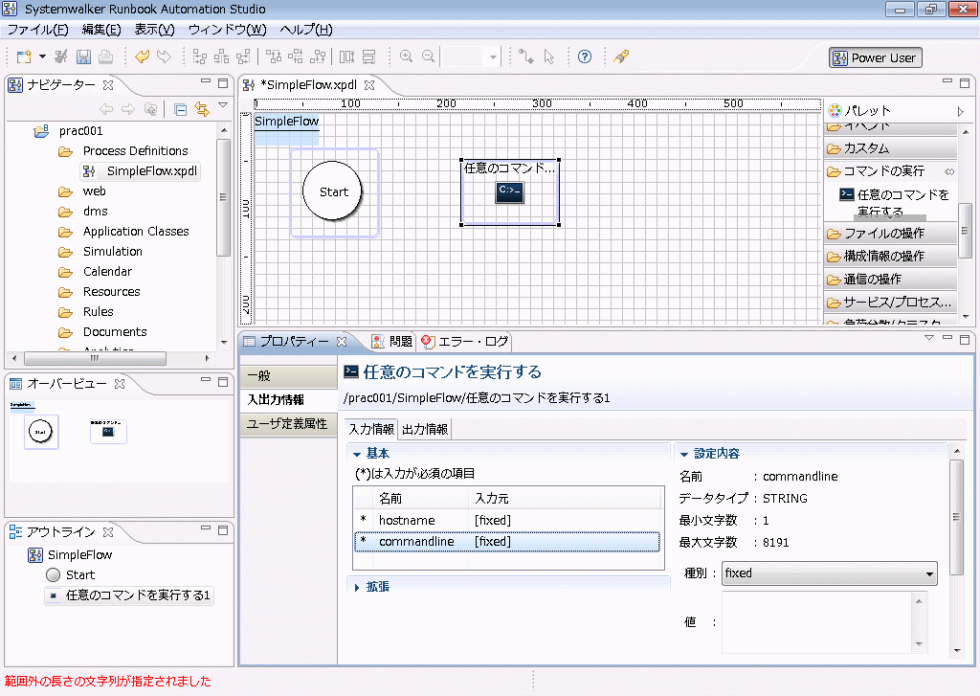980x696 pixels.
Task: Select the Resources folder
Action: point(111,291)
